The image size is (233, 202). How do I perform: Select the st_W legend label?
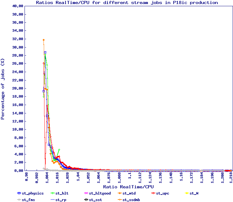tap(194, 193)
